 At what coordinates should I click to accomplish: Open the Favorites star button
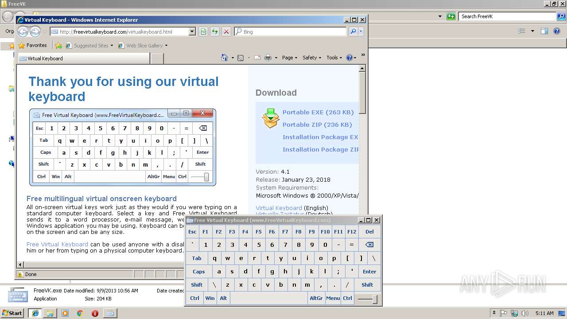click(x=32, y=45)
